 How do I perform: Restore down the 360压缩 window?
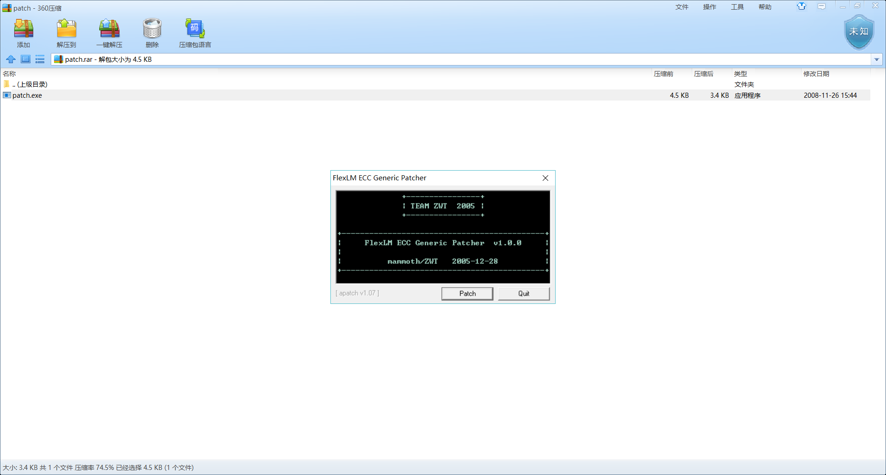click(857, 6)
